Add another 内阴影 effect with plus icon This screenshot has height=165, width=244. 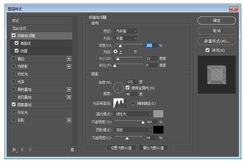tap(69, 67)
